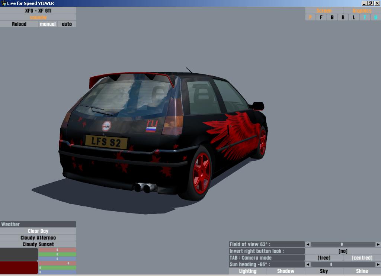Adjust green slider of dark red color
The image size is (381, 276).
pyautogui.click(x=57, y=268)
